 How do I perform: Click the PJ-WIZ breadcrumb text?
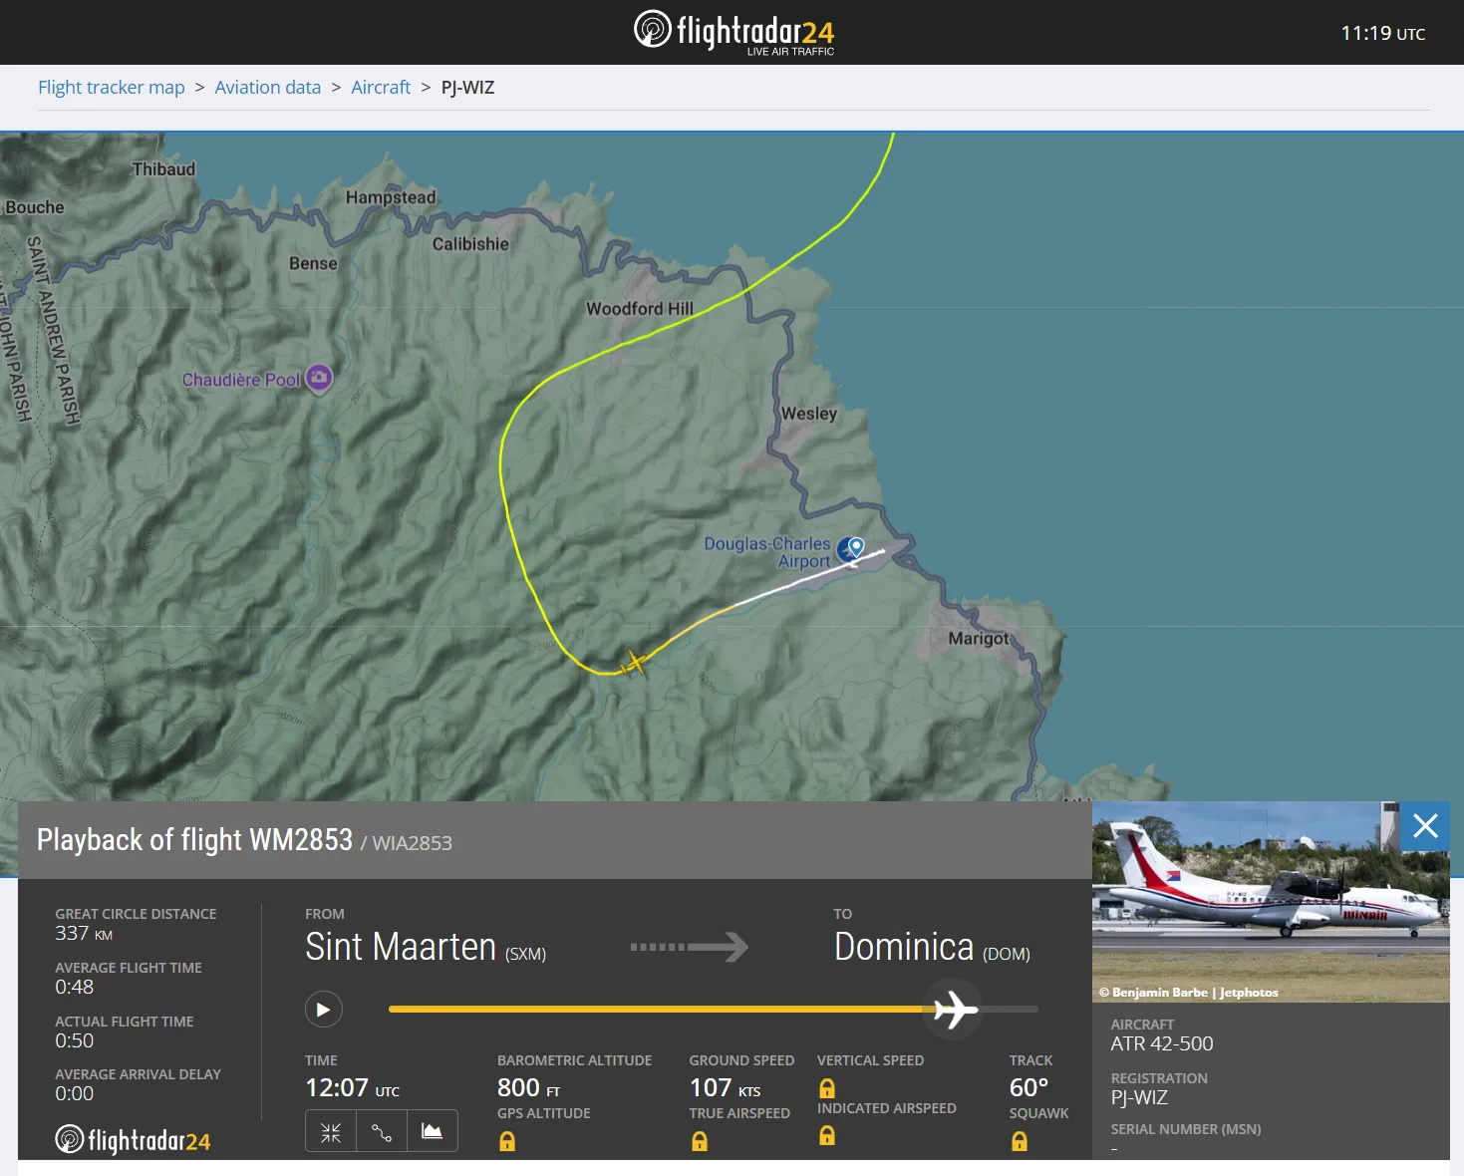[467, 88]
